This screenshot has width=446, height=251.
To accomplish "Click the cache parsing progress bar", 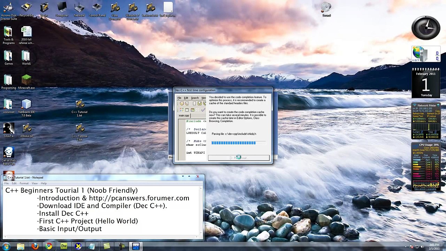I will 239,143.
